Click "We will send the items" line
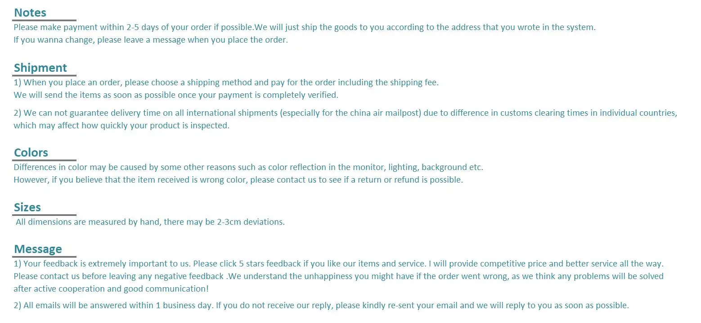This screenshot has width=701, height=323. (x=175, y=95)
